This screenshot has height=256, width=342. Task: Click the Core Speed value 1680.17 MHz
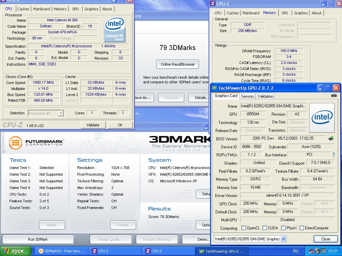(43, 83)
